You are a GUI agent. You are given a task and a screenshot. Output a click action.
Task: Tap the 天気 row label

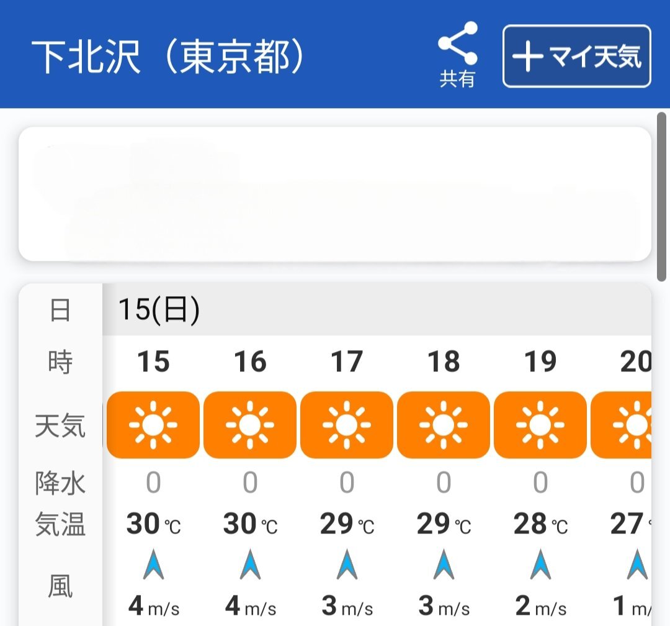coord(60,426)
